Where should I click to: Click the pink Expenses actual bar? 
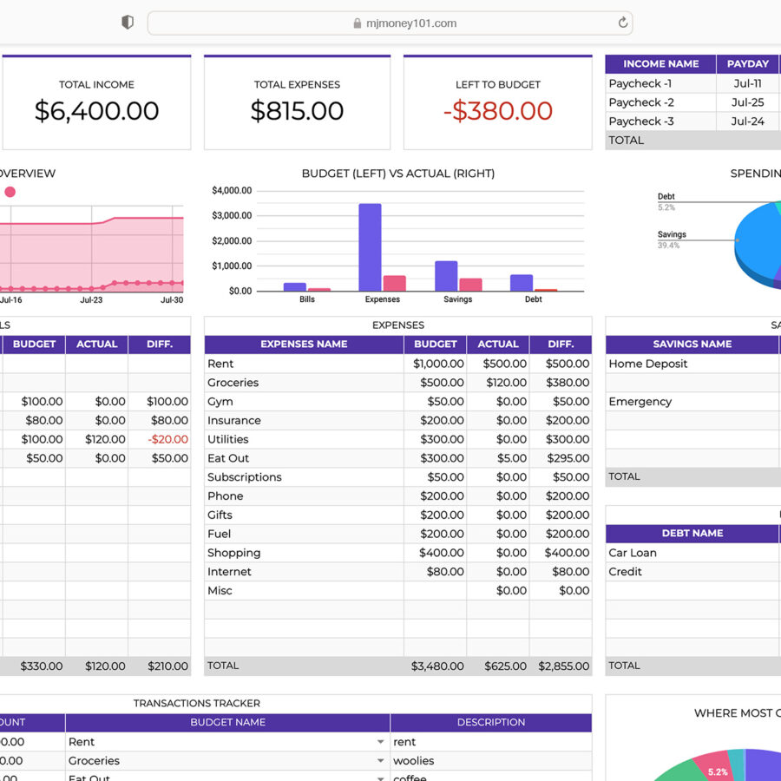pos(395,283)
